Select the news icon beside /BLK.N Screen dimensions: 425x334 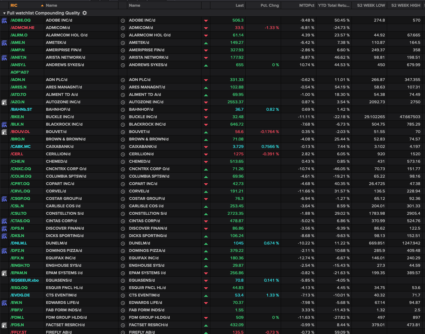5,124
